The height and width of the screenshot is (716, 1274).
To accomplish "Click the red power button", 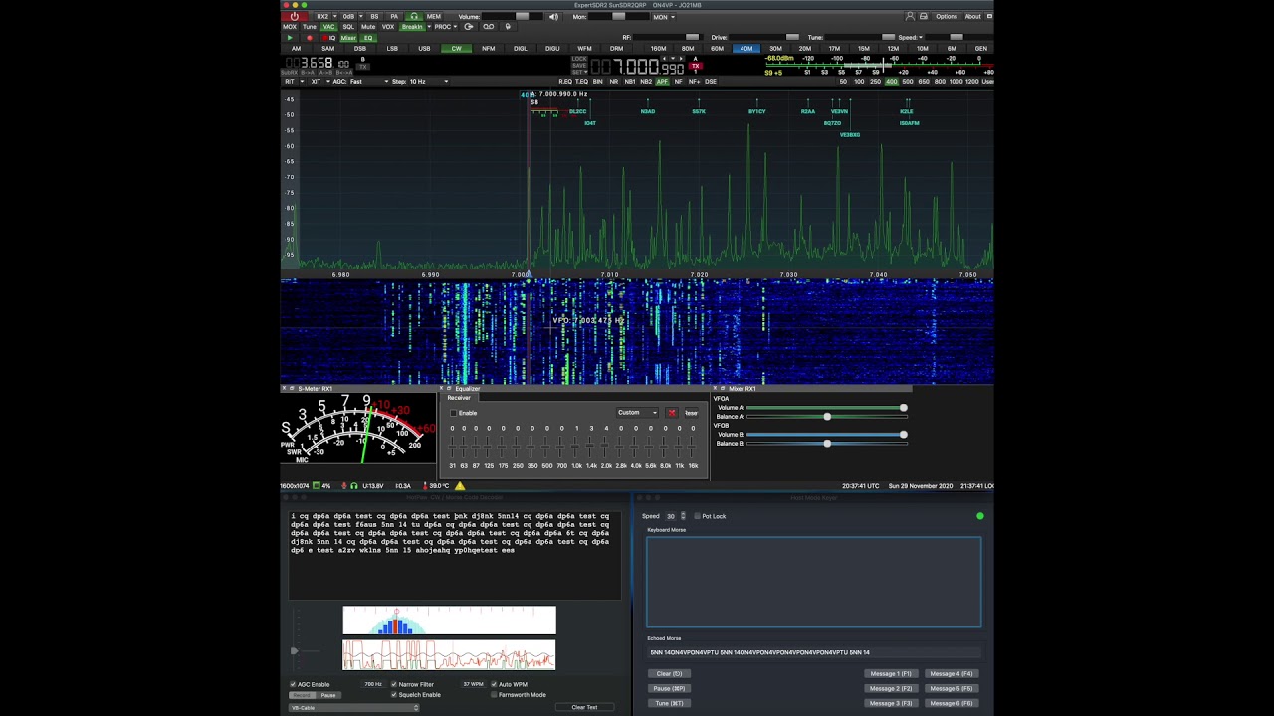I will tap(294, 17).
